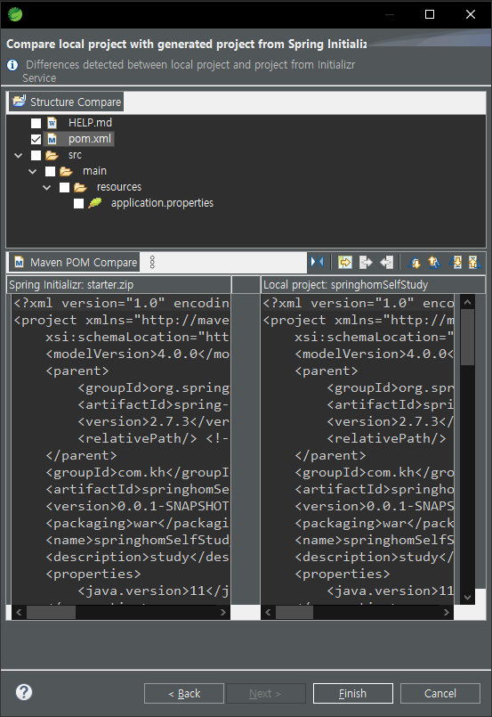Jump to the next change
The image size is (492, 717).
click(x=455, y=262)
